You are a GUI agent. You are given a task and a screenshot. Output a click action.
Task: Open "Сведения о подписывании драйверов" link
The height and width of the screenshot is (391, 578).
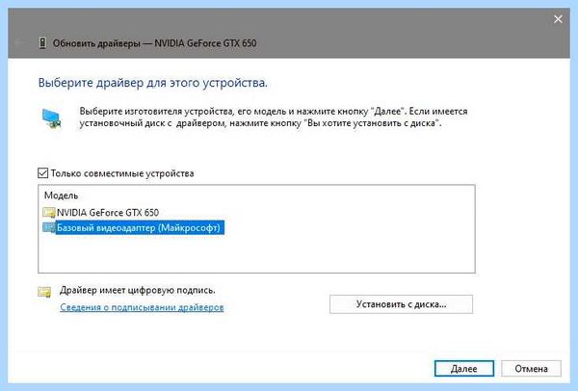point(142,307)
